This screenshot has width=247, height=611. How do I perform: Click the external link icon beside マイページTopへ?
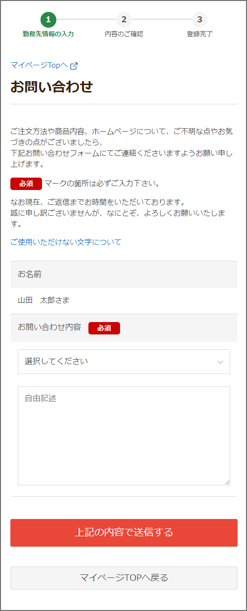(74, 66)
